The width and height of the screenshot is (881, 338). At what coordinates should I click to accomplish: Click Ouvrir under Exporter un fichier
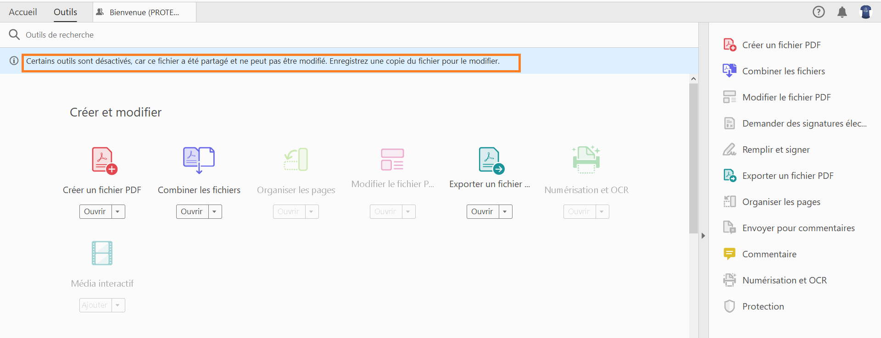coord(483,211)
